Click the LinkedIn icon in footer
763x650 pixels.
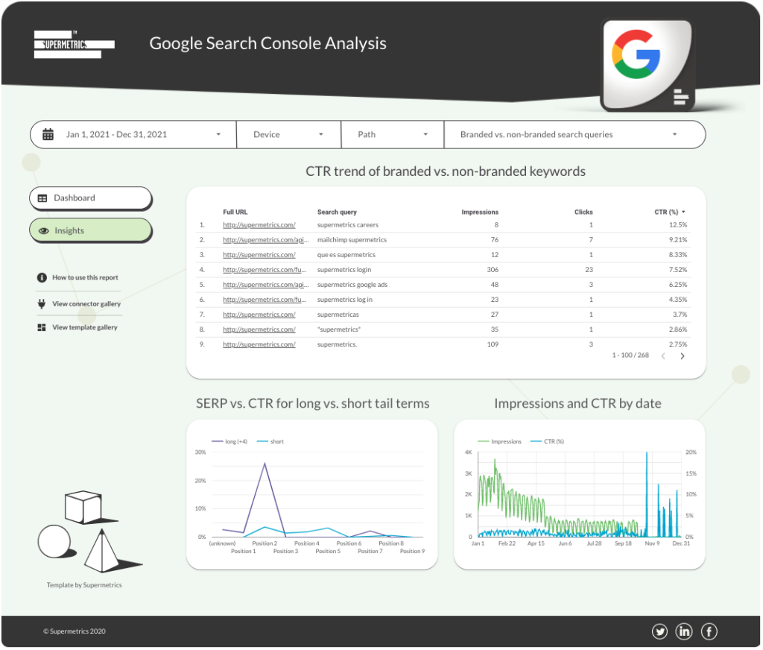point(684,632)
